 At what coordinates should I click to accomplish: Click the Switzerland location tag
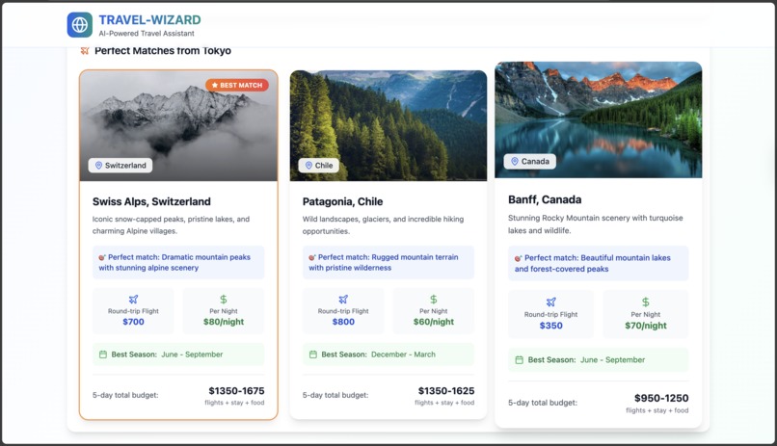(121, 166)
